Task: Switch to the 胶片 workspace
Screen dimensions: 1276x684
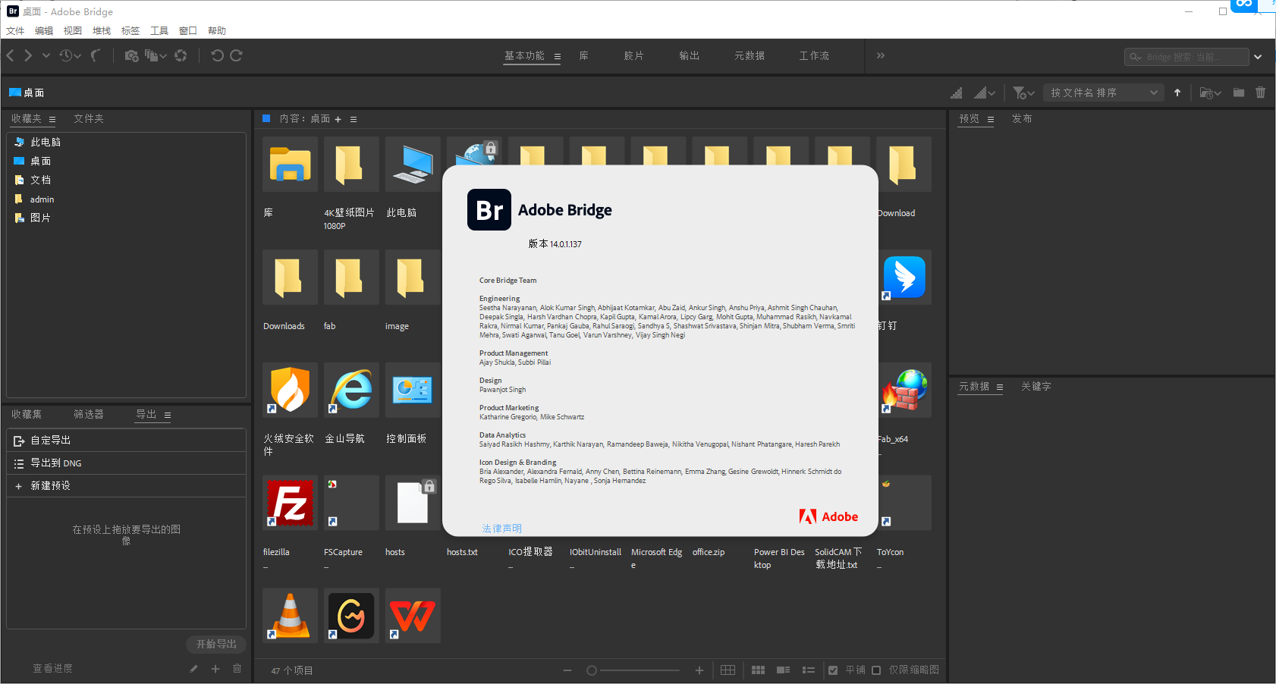Action: pos(633,56)
